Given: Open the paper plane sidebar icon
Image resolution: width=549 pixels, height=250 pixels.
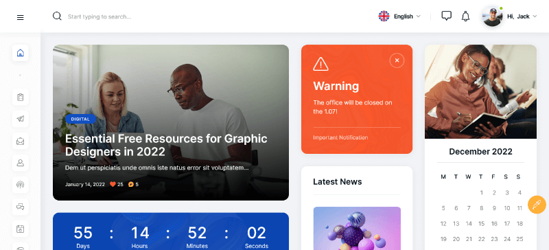Looking at the screenshot, I should click(x=21, y=119).
